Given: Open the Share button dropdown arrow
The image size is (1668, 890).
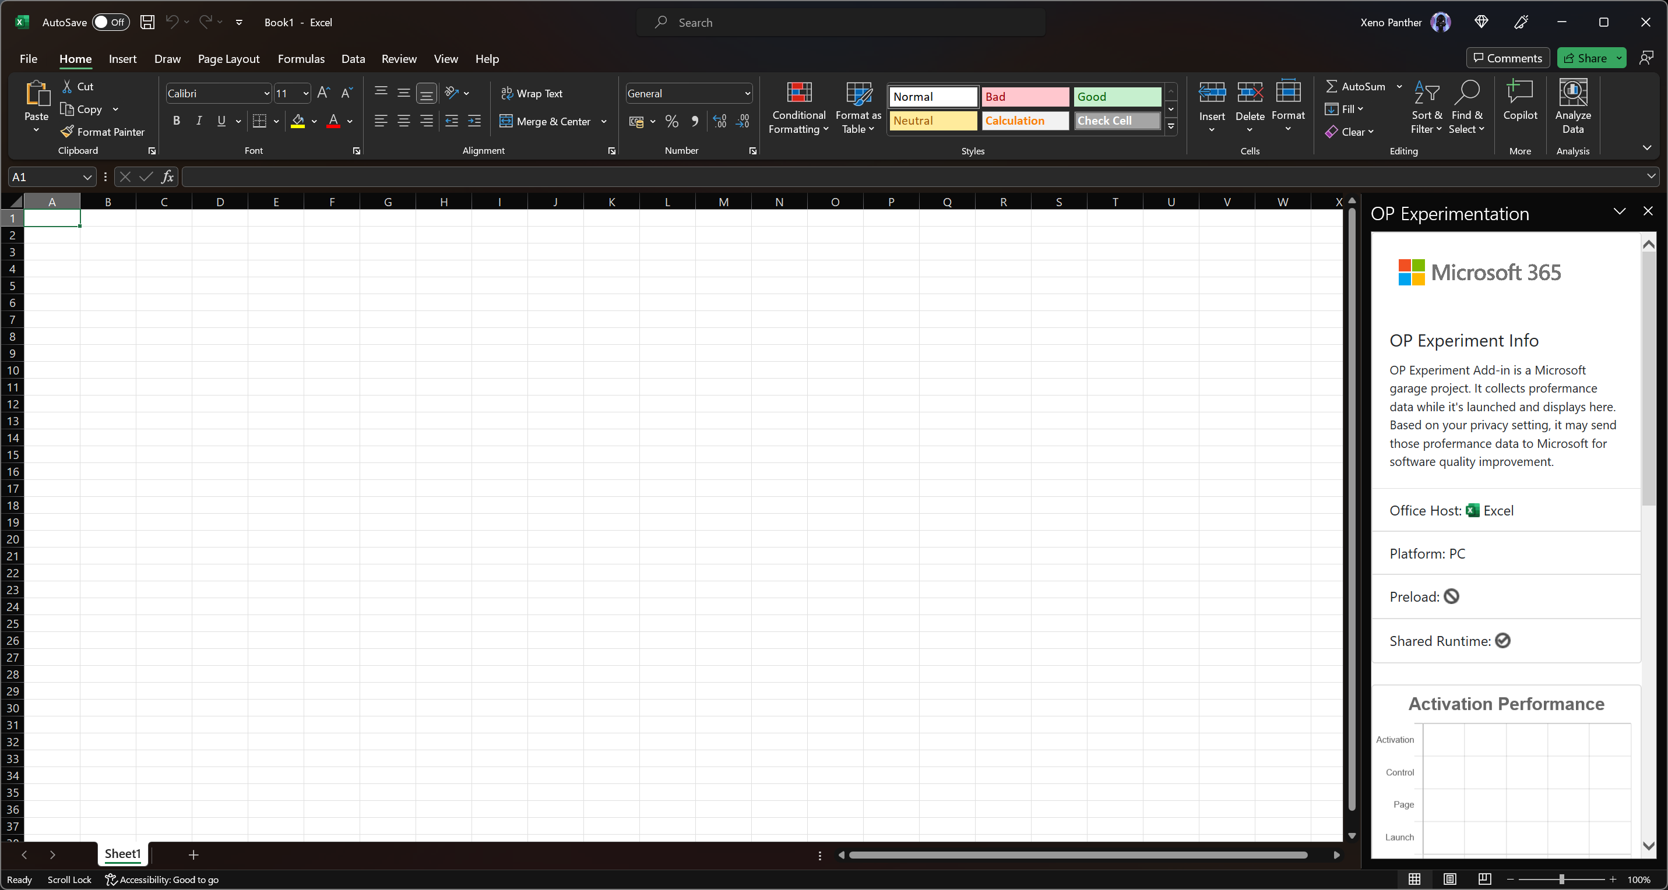Looking at the screenshot, I should tap(1619, 58).
